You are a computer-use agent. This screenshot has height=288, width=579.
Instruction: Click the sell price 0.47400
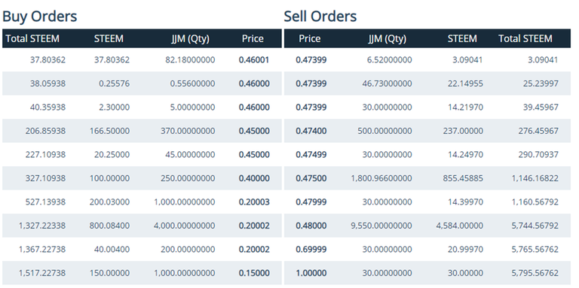pos(311,131)
